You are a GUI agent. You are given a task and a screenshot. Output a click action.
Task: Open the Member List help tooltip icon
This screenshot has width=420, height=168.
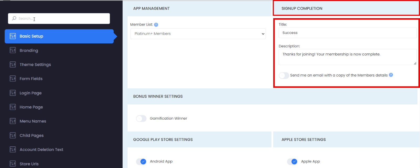click(x=156, y=25)
